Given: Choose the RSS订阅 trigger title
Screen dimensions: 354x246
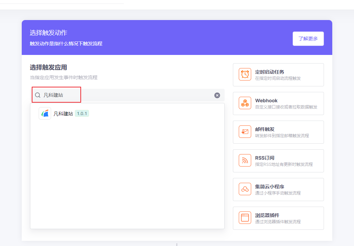Looking at the screenshot, I should point(265,158).
